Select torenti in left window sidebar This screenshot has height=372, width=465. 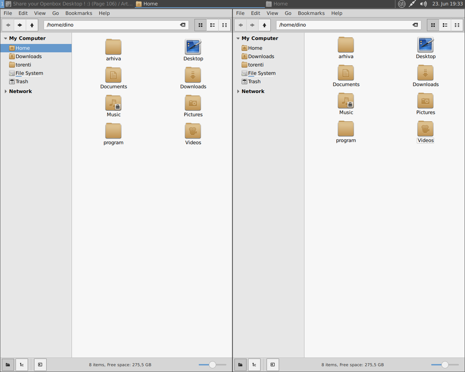(36, 65)
